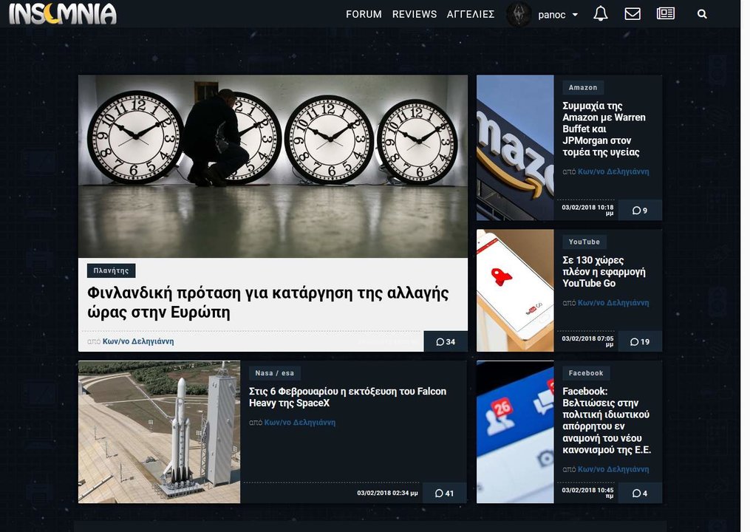Open comments on the Amazon article
Viewport: 750px width, 532px height.
tap(640, 210)
